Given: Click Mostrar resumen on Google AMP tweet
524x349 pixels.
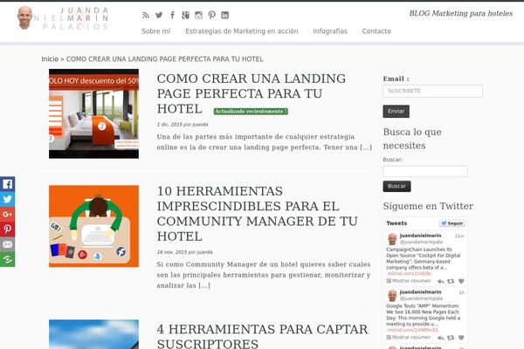Looking at the screenshot, I should (x=409, y=338).
